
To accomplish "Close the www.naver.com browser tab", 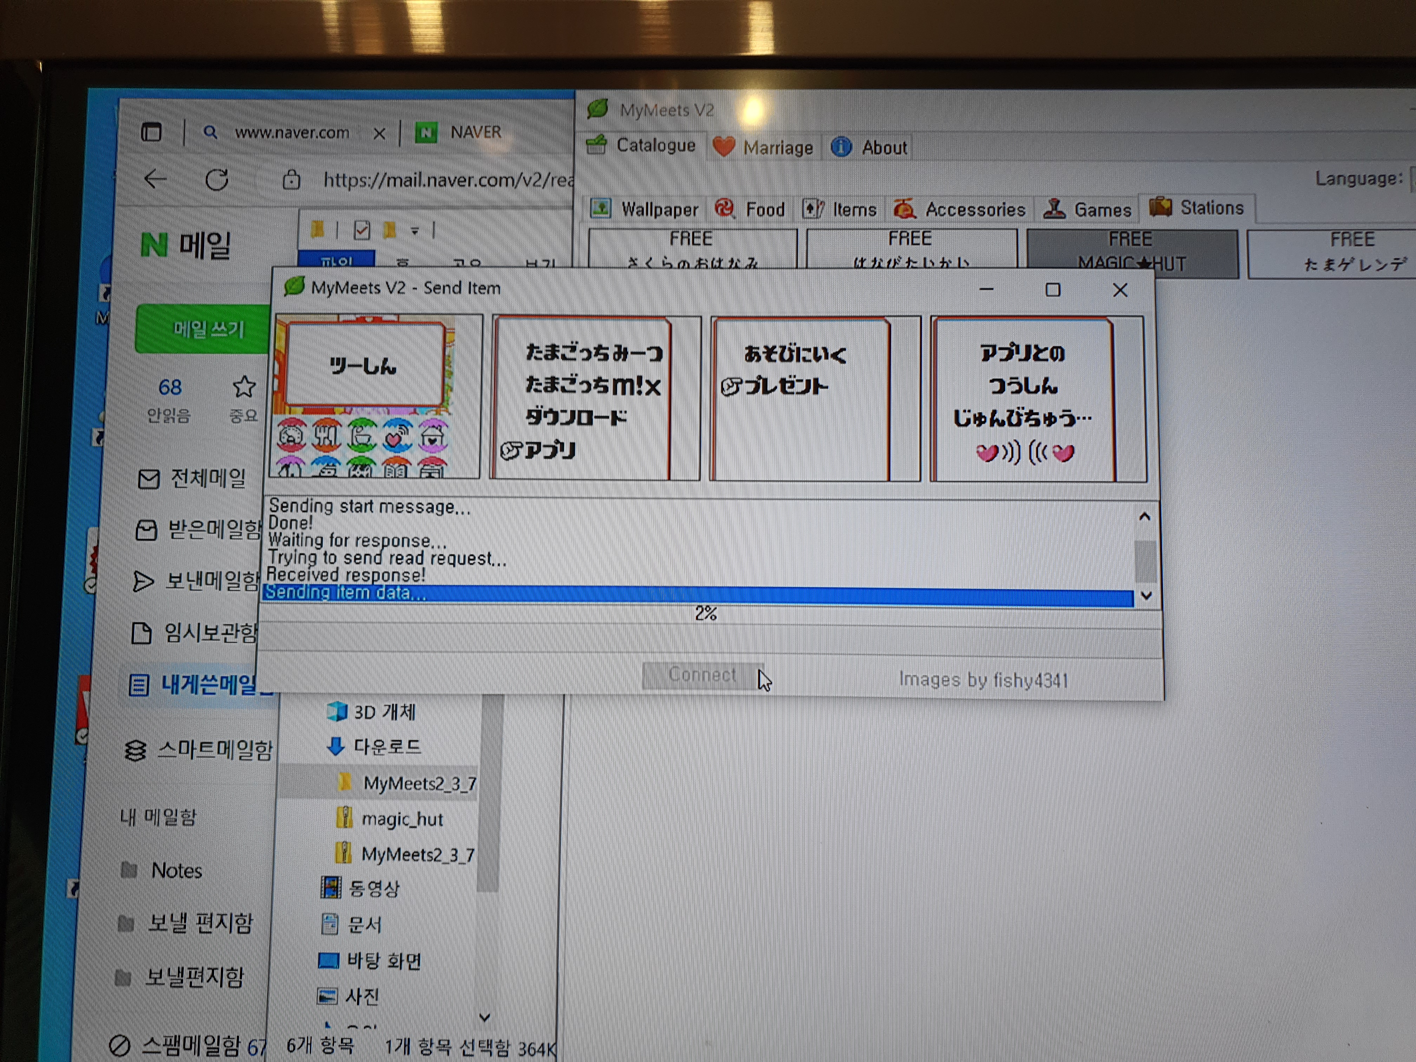I will pyautogui.click(x=379, y=133).
